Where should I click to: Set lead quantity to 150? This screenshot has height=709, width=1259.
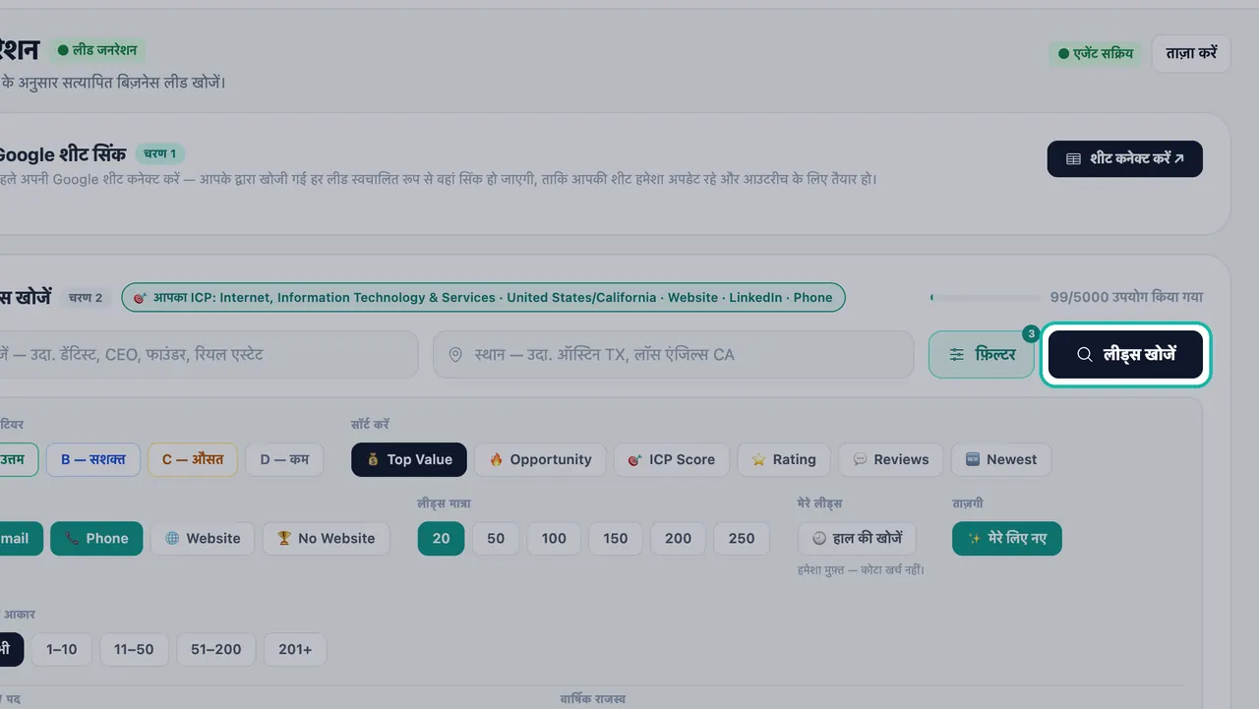click(x=616, y=538)
